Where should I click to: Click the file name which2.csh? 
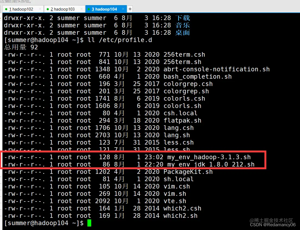182,208
